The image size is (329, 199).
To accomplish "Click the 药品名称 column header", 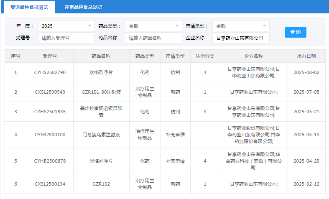I will 101,56.
